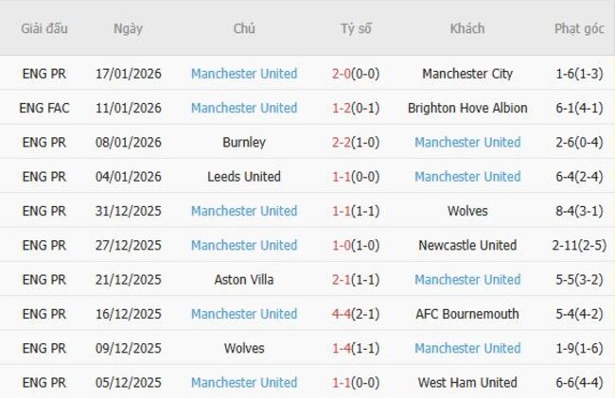Open the 2-2 Burnley match score
The height and width of the screenshot is (398, 615).
[x=356, y=143]
